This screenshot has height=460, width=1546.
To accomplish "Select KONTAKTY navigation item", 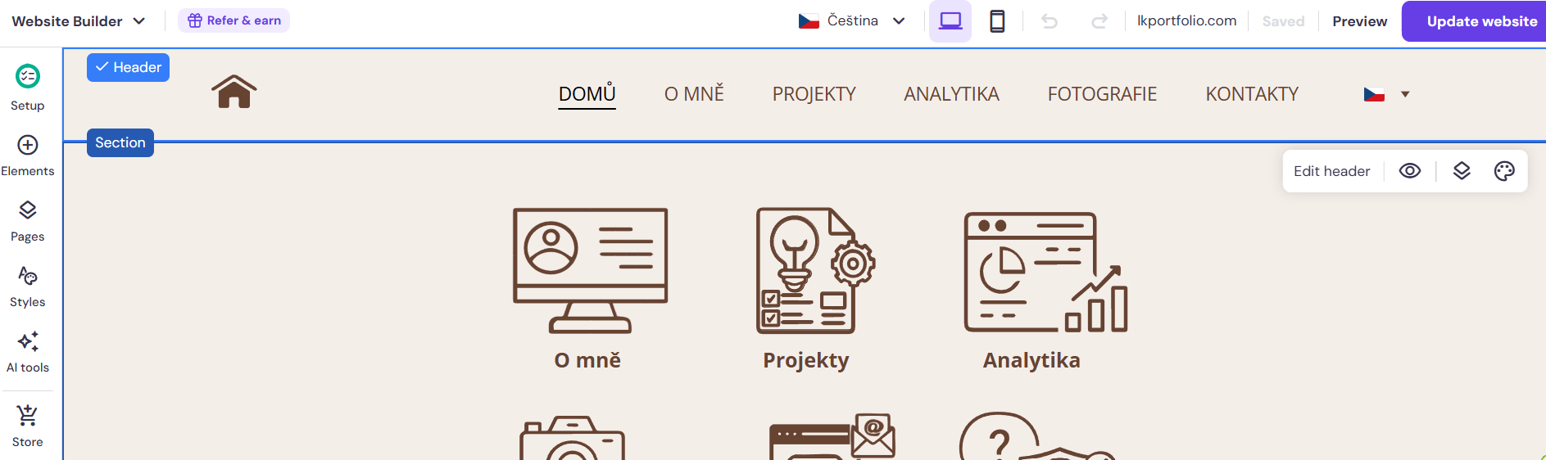I will [x=1252, y=94].
